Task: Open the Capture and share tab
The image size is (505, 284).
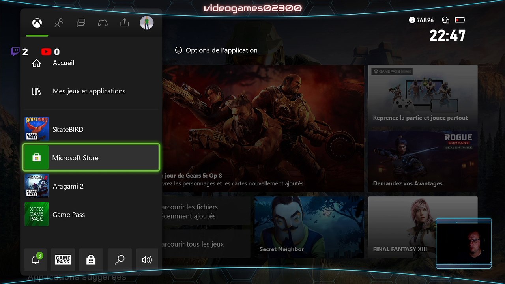Action: (x=124, y=23)
